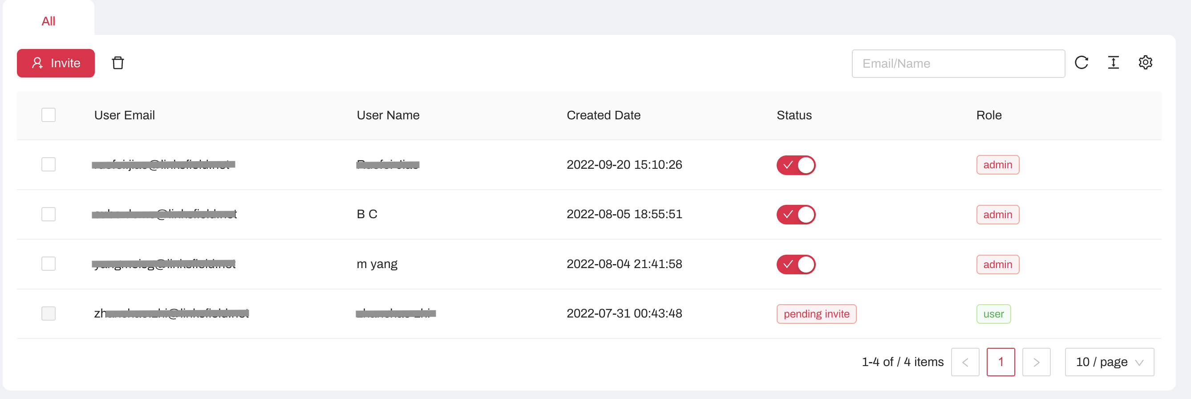The height and width of the screenshot is (399, 1191).
Task: Toggle status switch for 2022-09-20 row
Action: tap(796, 165)
